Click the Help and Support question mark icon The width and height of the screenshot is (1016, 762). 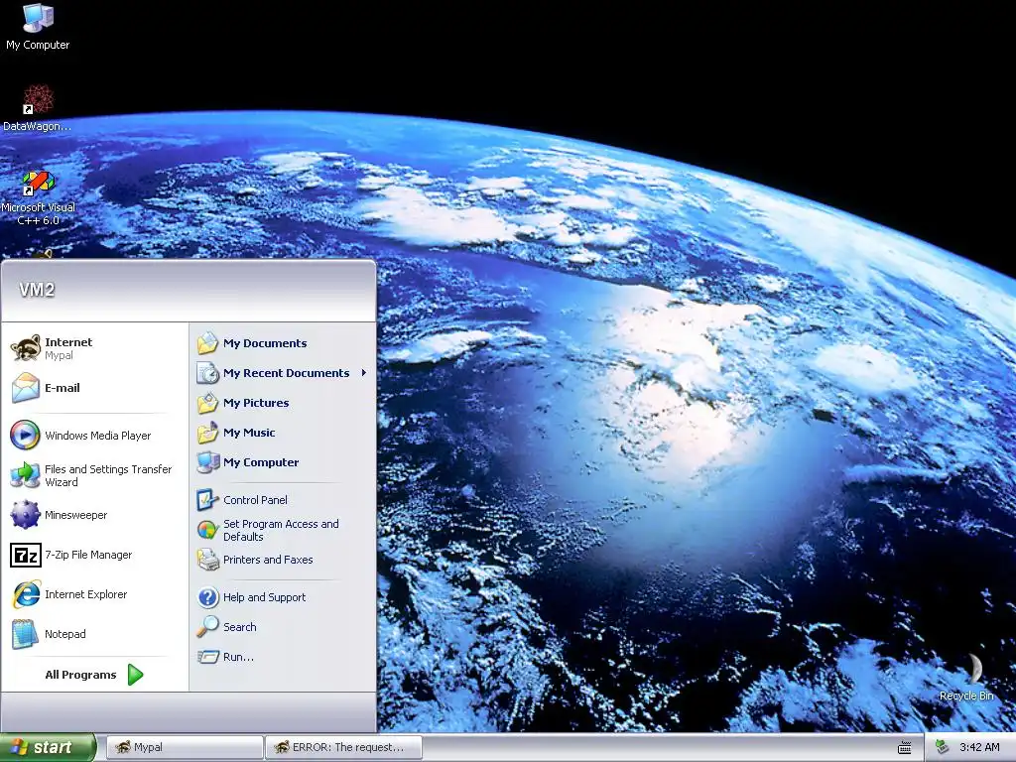click(x=208, y=596)
